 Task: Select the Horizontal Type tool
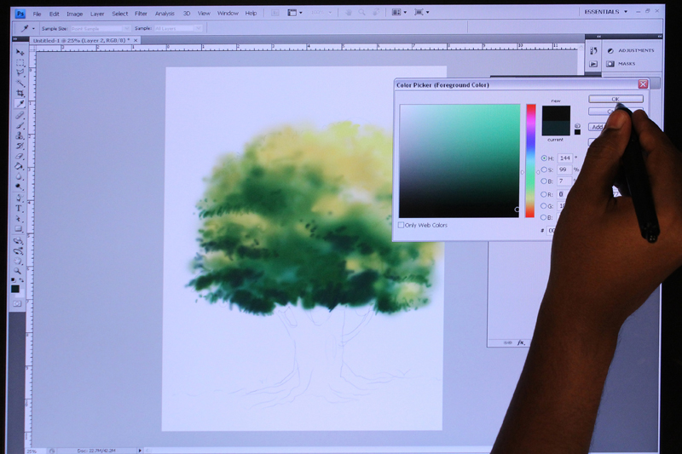coord(19,209)
